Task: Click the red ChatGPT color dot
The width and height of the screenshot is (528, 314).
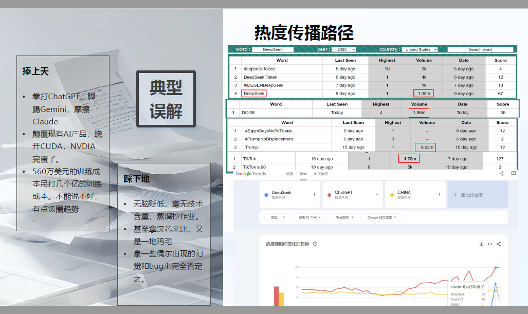Action: pos(329,195)
